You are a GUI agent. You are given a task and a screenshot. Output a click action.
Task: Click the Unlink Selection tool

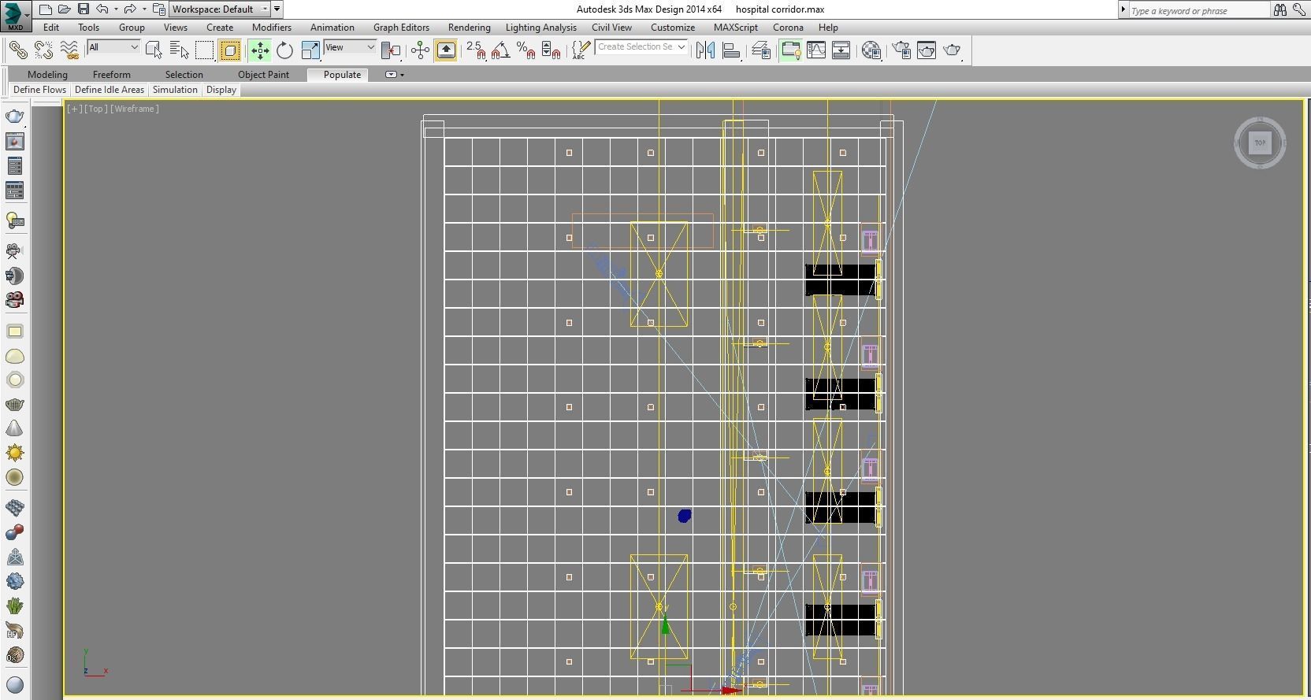click(44, 50)
